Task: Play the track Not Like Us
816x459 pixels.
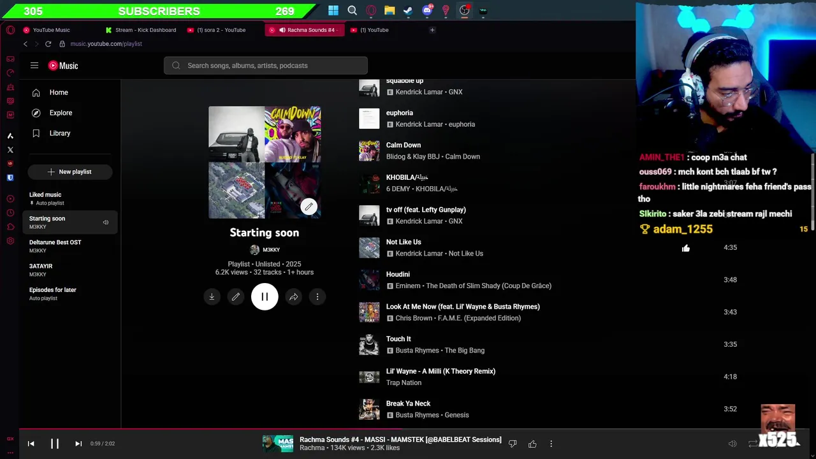Action: point(404,242)
